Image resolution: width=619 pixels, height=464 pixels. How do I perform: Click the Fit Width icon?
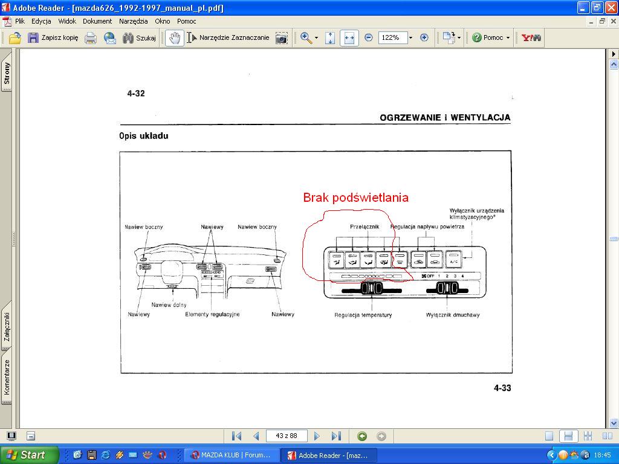pyautogui.click(x=349, y=37)
